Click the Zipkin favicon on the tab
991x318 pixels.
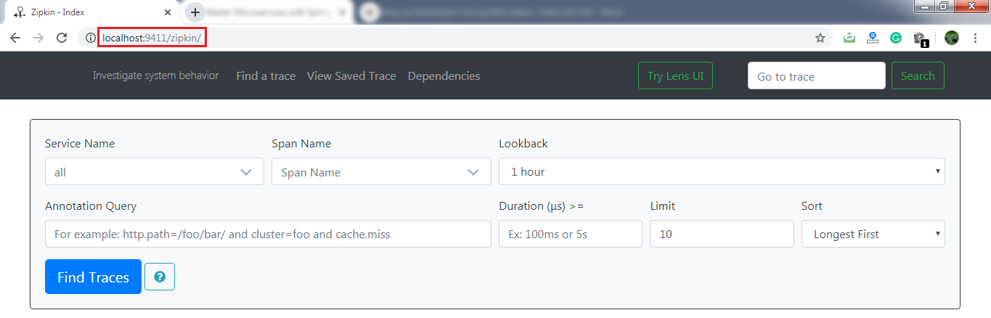click(x=20, y=12)
